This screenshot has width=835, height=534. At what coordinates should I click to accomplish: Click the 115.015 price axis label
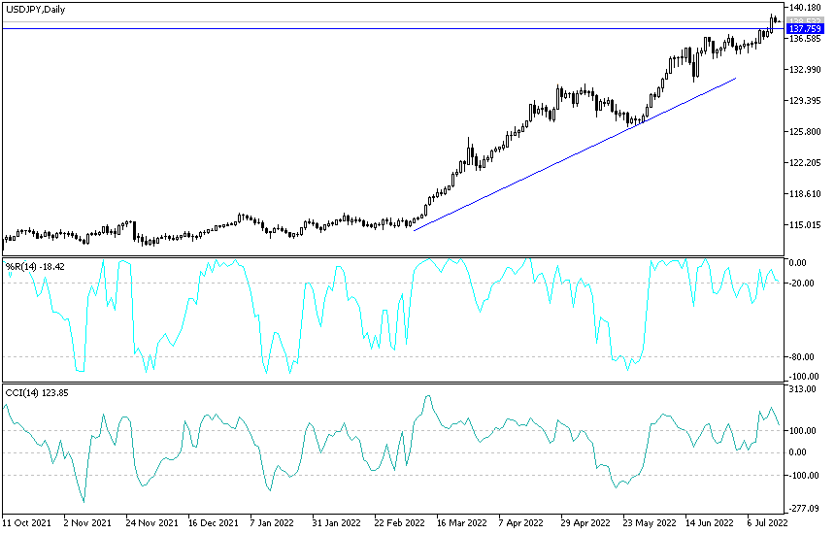(x=806, y=224)
